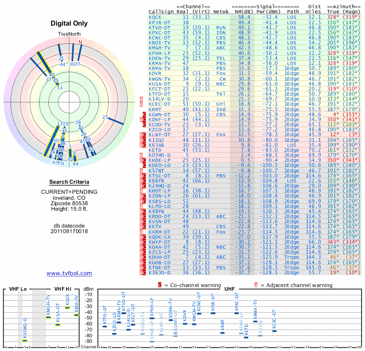Screen dimensions: 365x351
Task: Select KMGH-TV callsign in the station table
Action: tap(159, 48)
